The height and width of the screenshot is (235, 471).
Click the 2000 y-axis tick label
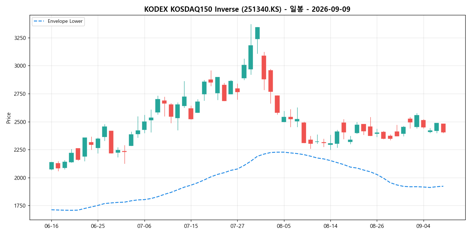(21, 178)
